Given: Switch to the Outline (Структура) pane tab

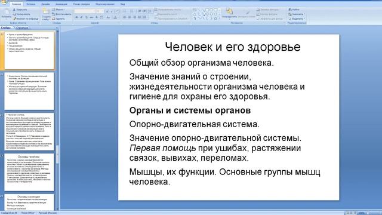Looking at the screenshot, I should [21, 27].
